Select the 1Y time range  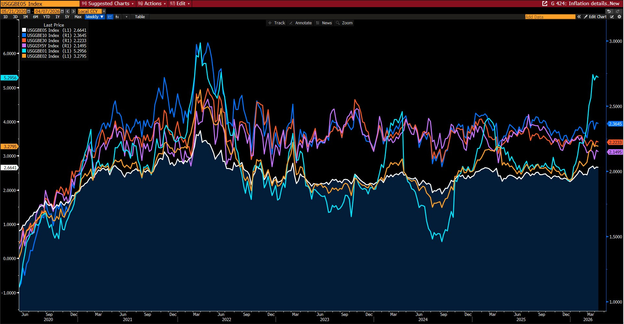click(x=57, y=17)
